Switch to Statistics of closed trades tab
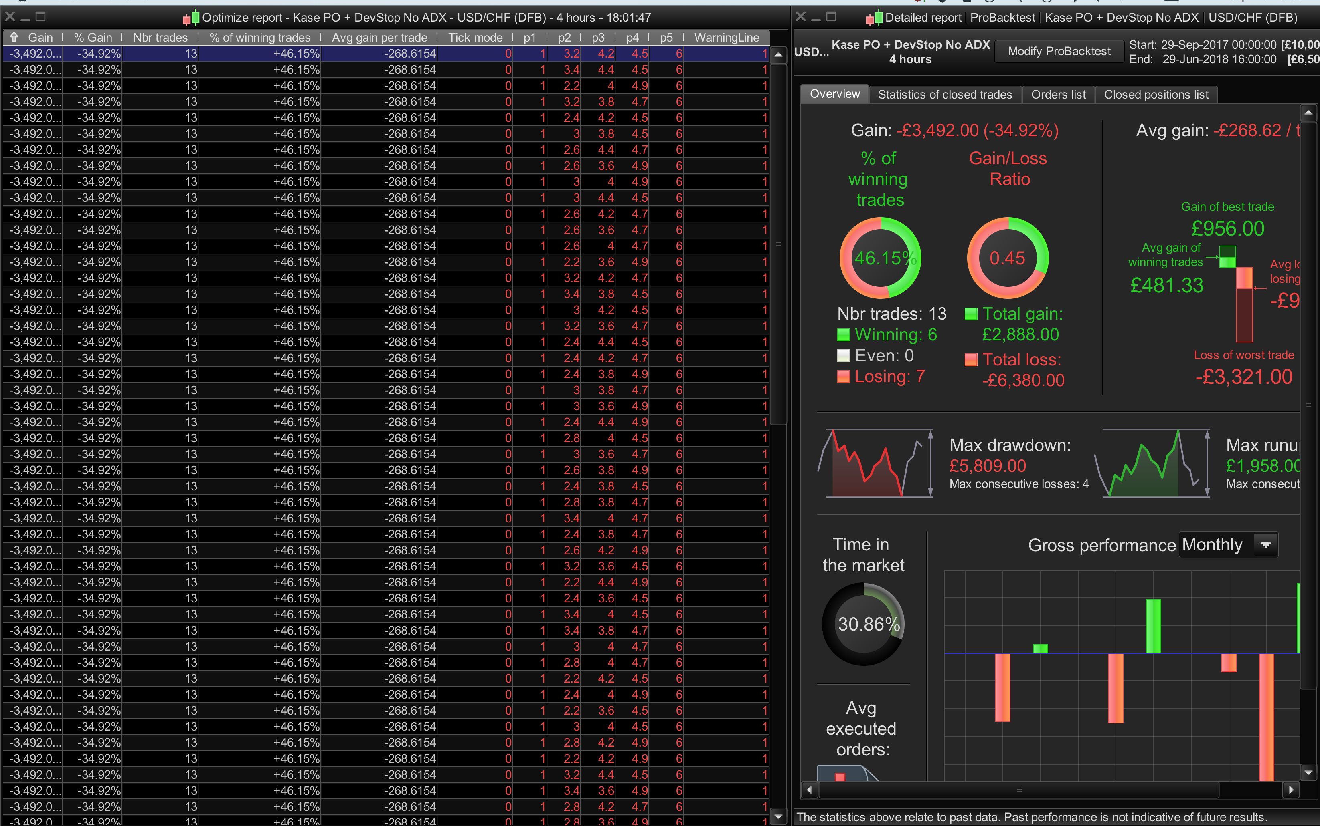This screenshot has height=826, width=1320. [x=944, y=95]
